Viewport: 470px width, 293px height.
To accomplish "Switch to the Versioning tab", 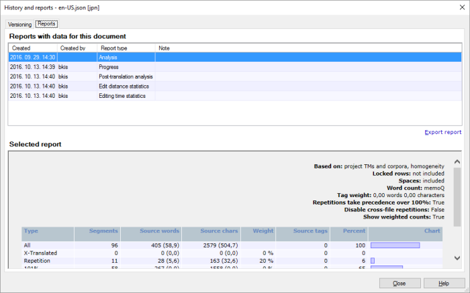I will click(19, 24).
